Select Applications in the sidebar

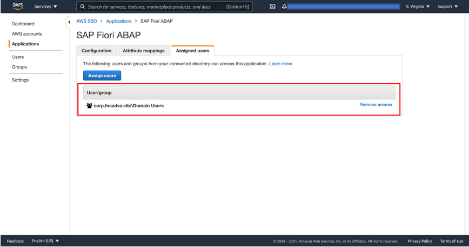click(25, 44)
